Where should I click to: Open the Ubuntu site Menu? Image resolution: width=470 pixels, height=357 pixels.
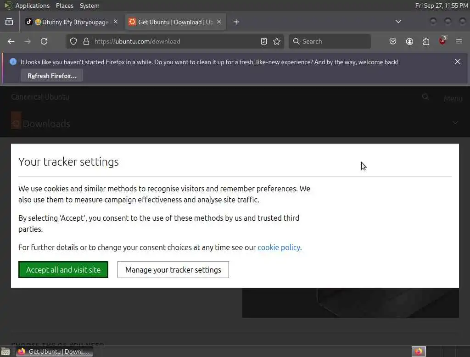click(x=453, y=98)
